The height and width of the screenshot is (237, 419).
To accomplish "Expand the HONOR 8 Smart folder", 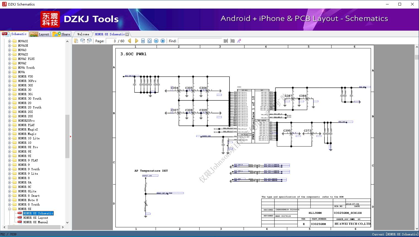I will pos(10,196).
